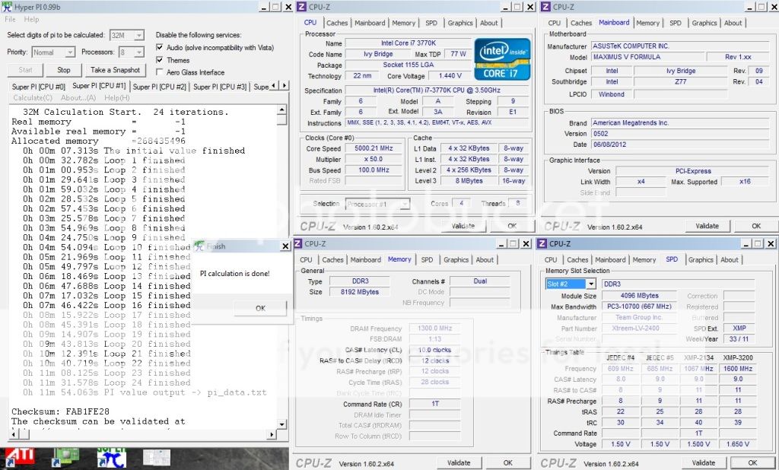Open the Caches tab in top-left CPU-Z
The image size is (779, 470).
point(335,23)
